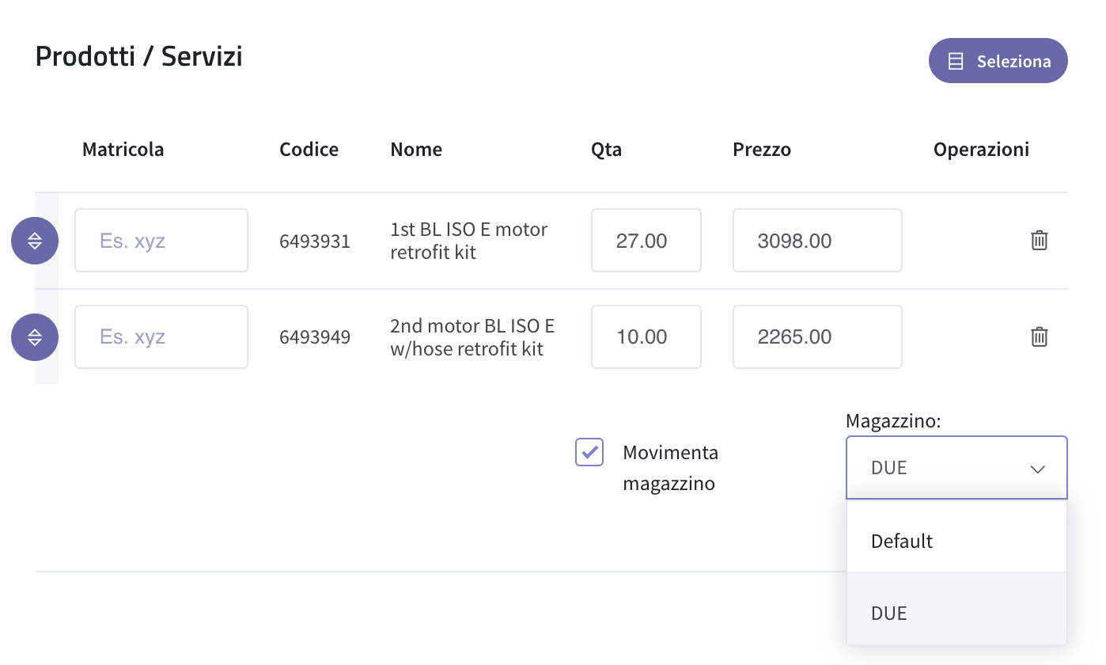Click the quantity field showing 27.00
The height and width of the screenshot is (665, 1106).
click(x=646, y=241)
